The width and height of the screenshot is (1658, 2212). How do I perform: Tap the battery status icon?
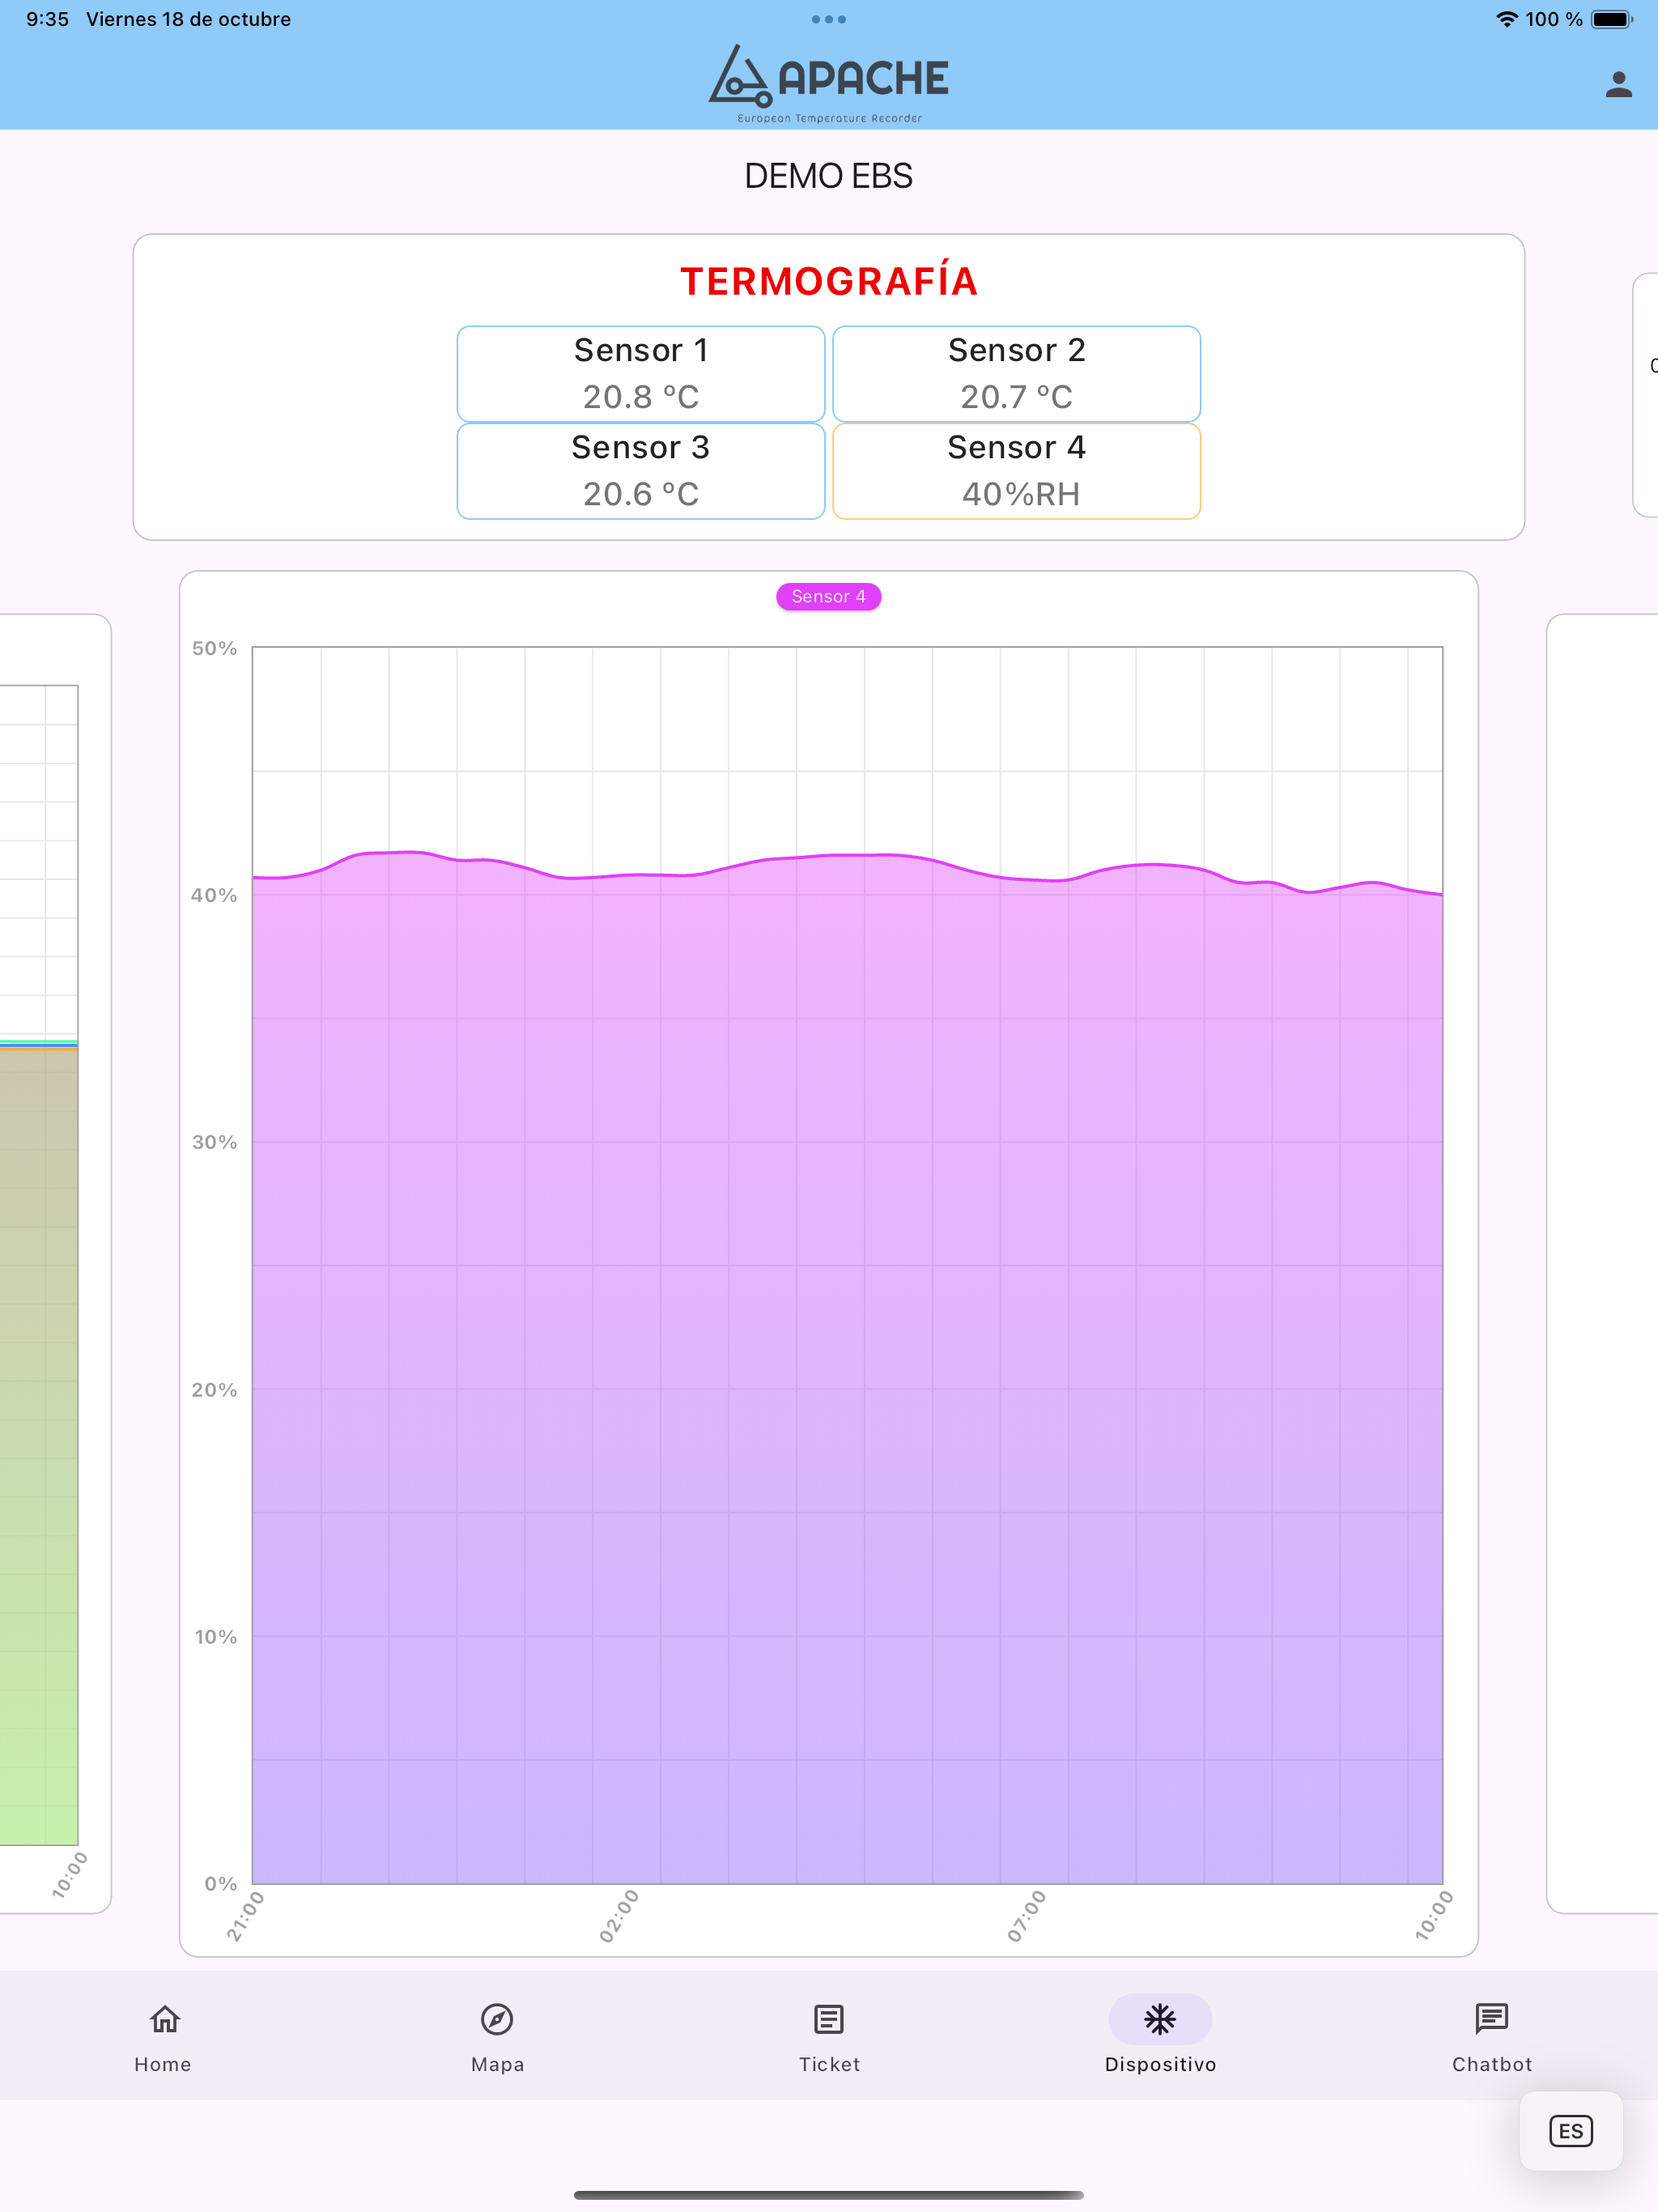pos(1611,19)
